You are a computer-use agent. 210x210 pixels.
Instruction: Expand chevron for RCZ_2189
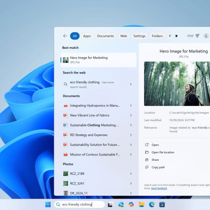[x=131, y=173]
